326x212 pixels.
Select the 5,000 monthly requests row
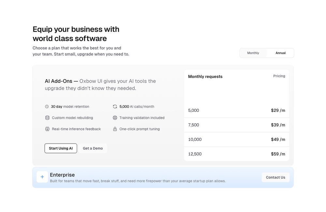236,111
